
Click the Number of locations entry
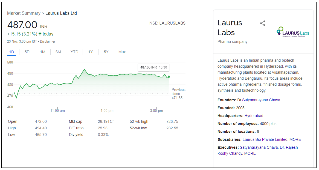point(238,132)
